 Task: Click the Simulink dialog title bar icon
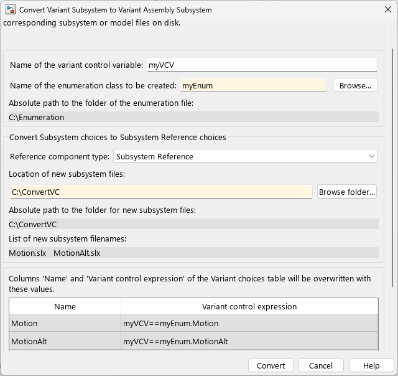click(x=11, y=10)
